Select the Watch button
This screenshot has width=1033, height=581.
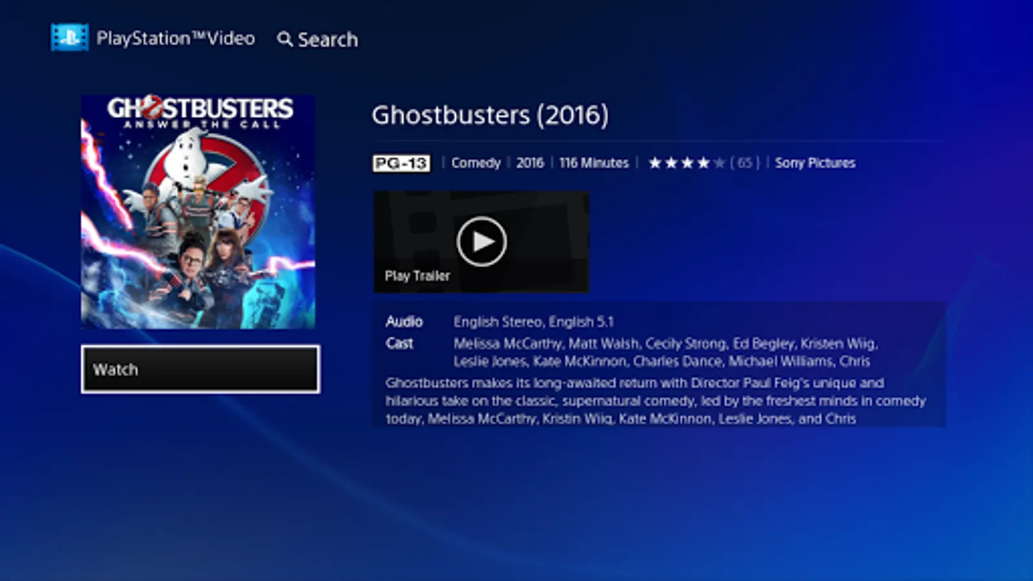pos(200,369)
